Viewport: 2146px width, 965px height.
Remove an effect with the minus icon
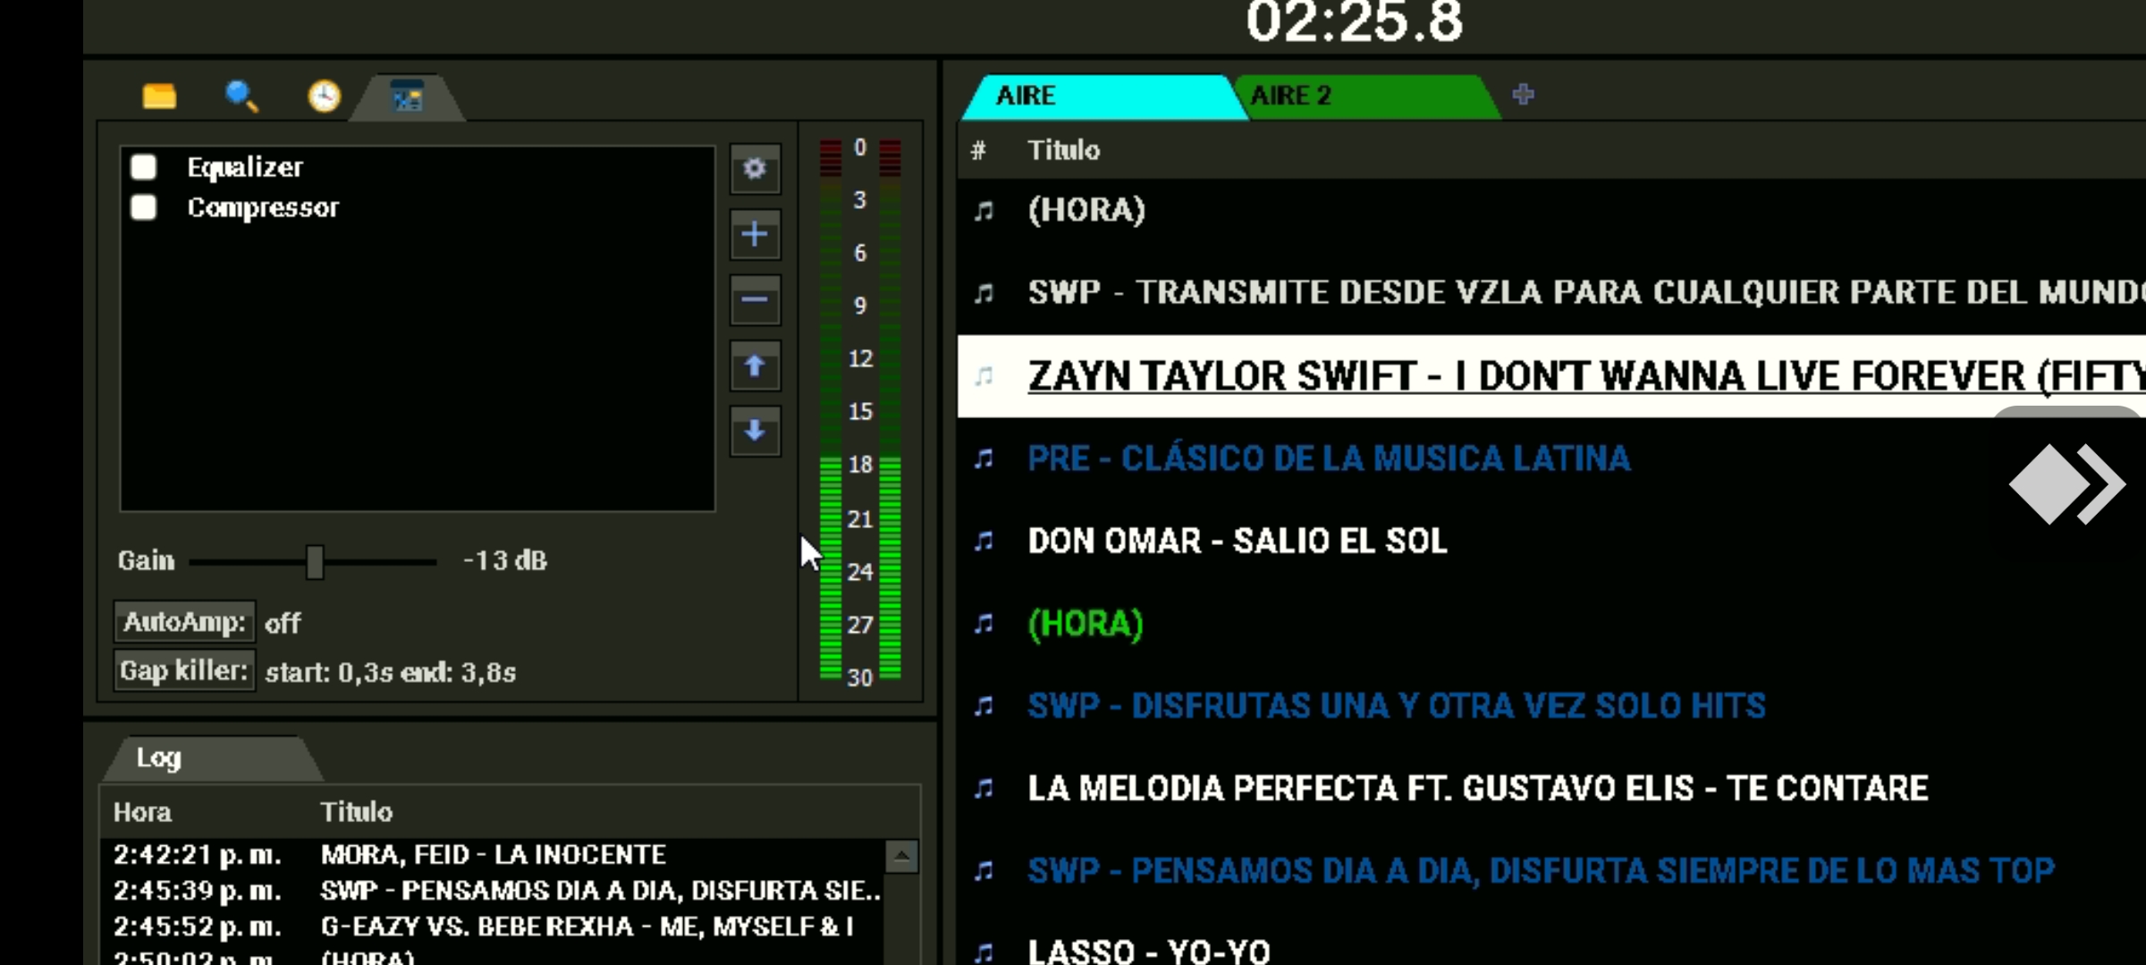click(x=755, y=299)
